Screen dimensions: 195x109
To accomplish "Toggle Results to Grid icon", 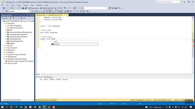I will tap(68, 11).
